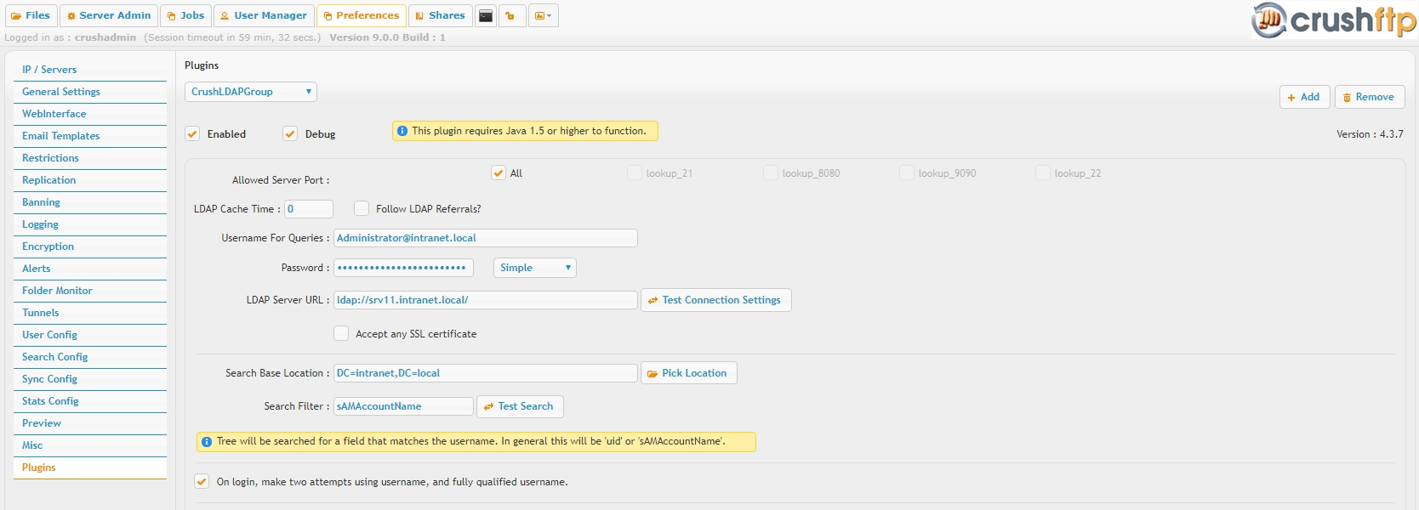Select Plugins in sidebar
The width and height of the screenshot is (1419, 510).
[x=89, y=467]
